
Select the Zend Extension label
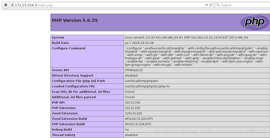click(x=65, y=113)
